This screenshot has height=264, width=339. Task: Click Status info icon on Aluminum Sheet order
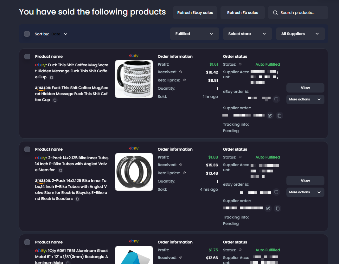tap(240, 250)
